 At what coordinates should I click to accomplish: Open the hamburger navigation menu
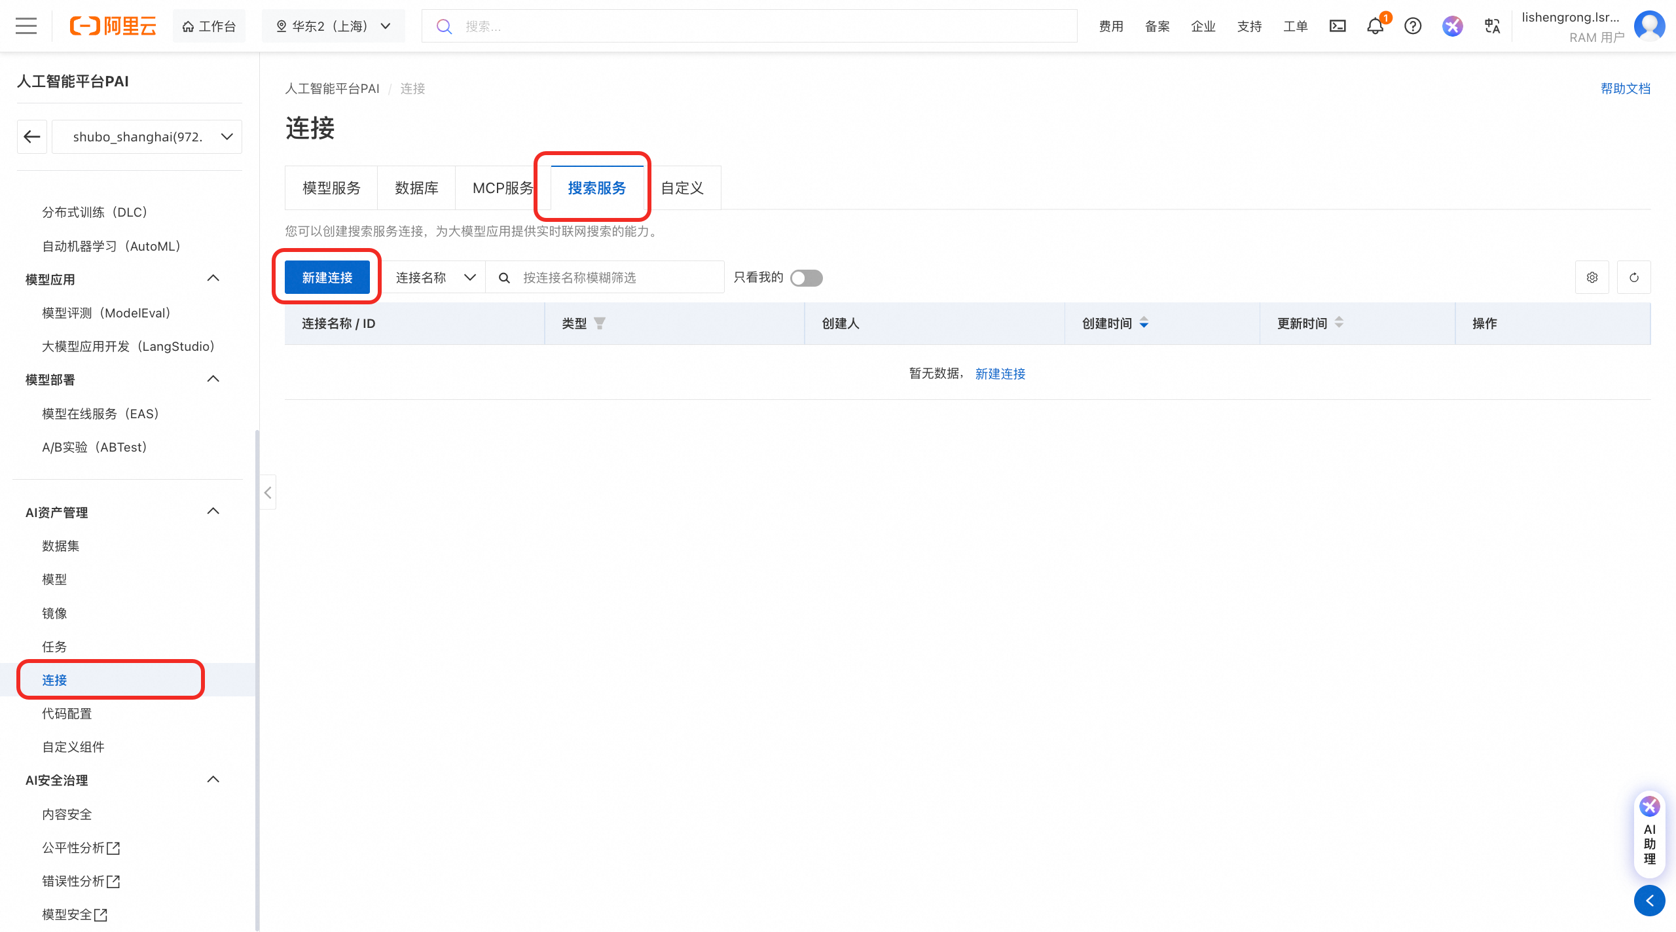click(26, 26)
